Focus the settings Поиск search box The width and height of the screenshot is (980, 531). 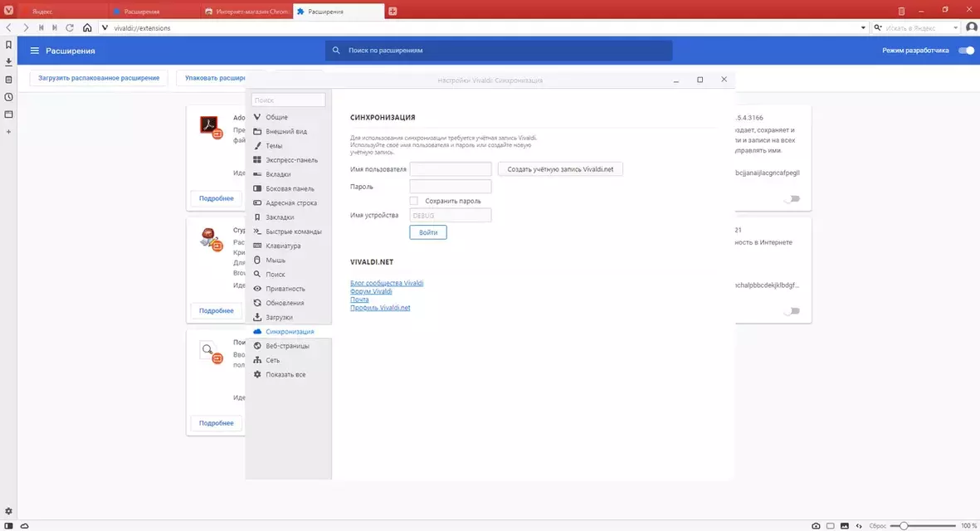pos(288,100)
